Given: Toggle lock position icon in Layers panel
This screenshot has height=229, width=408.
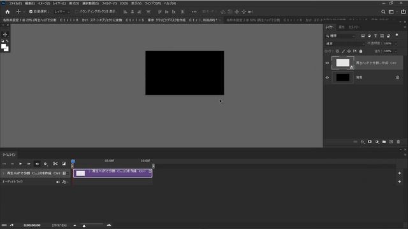Looking at the screenshot, I should point(349,51).
